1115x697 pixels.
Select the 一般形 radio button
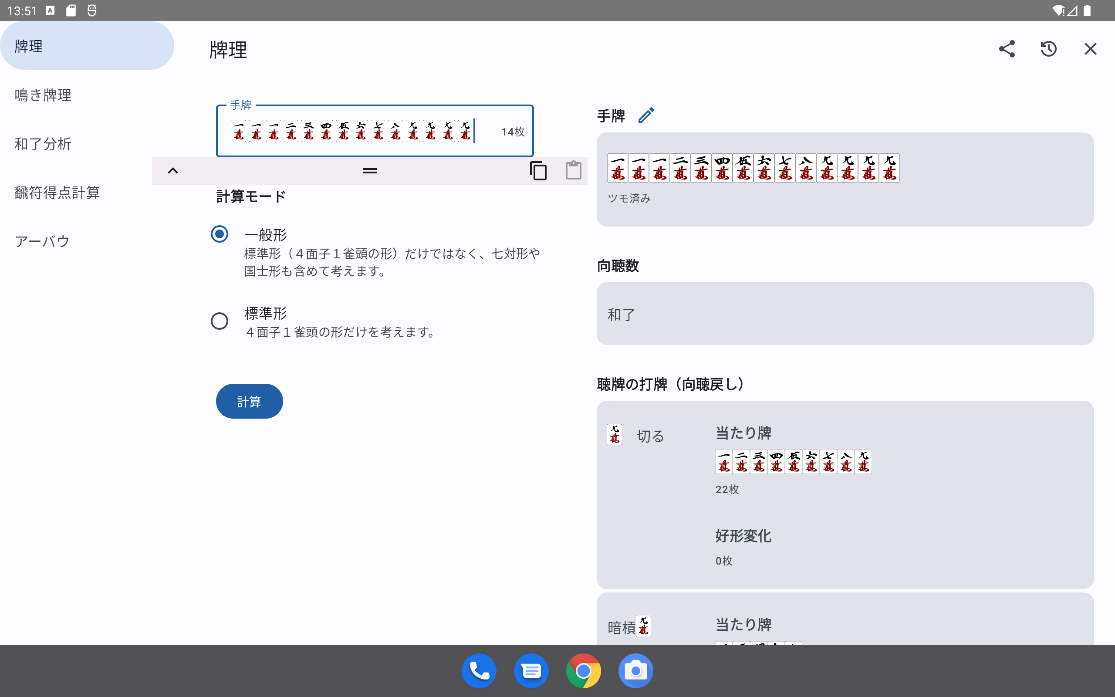pos(220,234)
